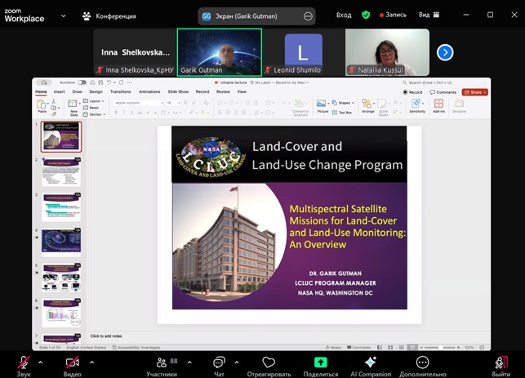525x378 pixels.
Task: Click the Redo icon in PowerPoint
Action: tap(121, 82)
